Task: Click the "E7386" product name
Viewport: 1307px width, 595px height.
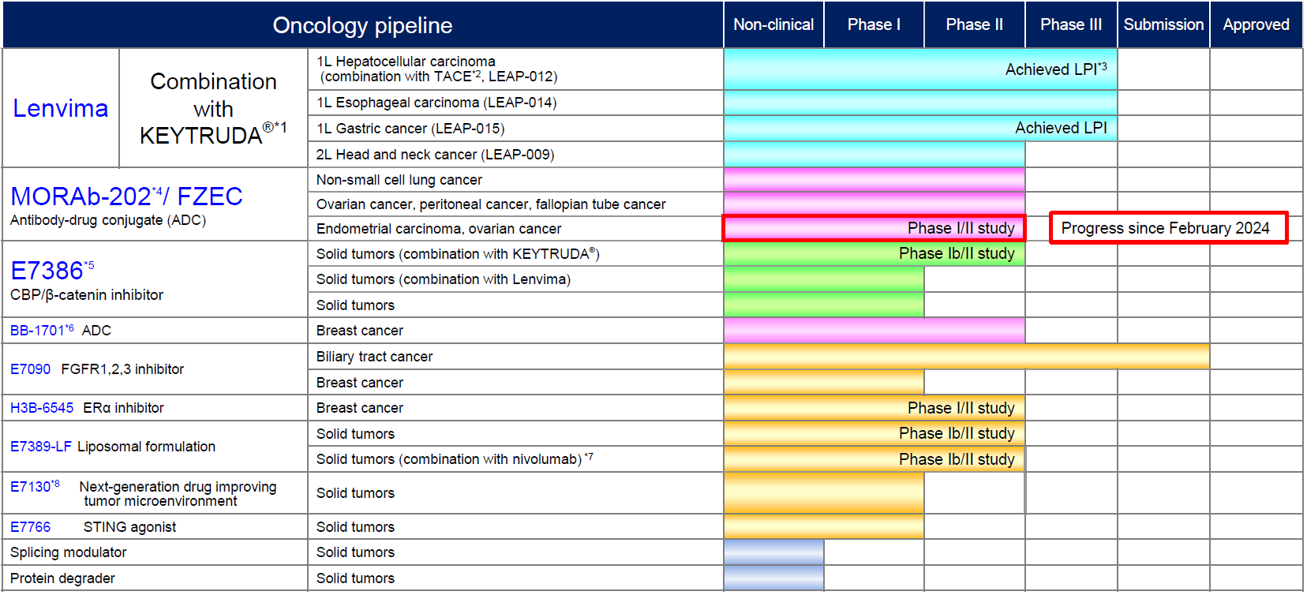Action: click(x=52, y=270)
